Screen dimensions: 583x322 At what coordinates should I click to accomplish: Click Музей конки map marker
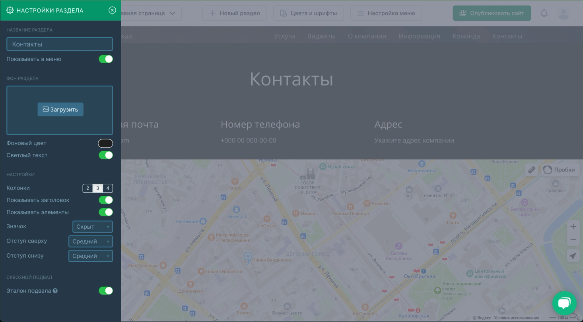[x=323, y=167]
